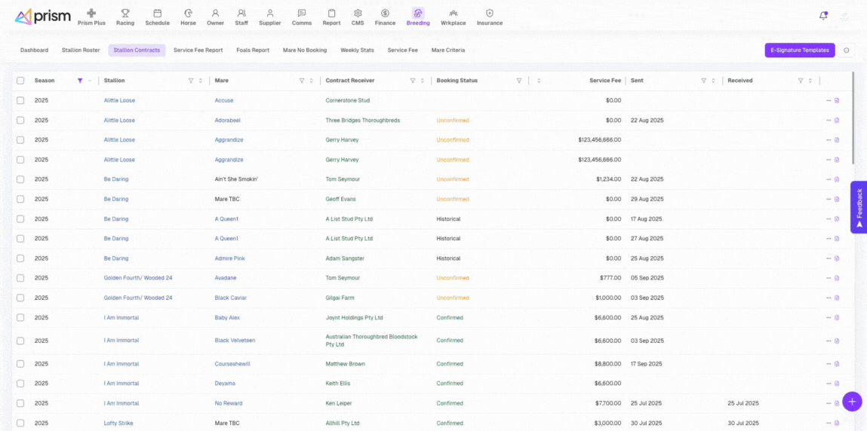
Task: Open the Three Bridges Thoroughbreds link
Action: pos(362,121)
